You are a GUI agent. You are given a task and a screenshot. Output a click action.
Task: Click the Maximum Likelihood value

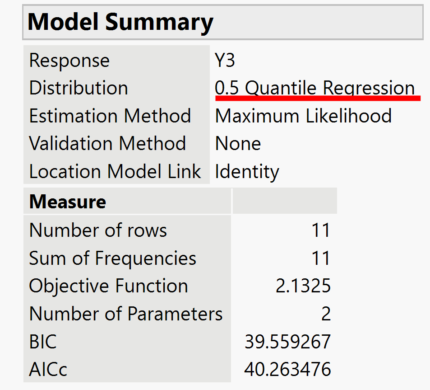pos(303,116)
